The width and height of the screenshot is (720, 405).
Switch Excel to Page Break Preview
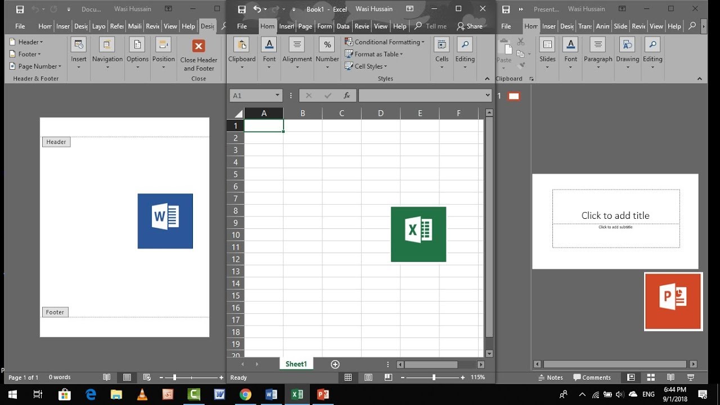click(388, 377)
